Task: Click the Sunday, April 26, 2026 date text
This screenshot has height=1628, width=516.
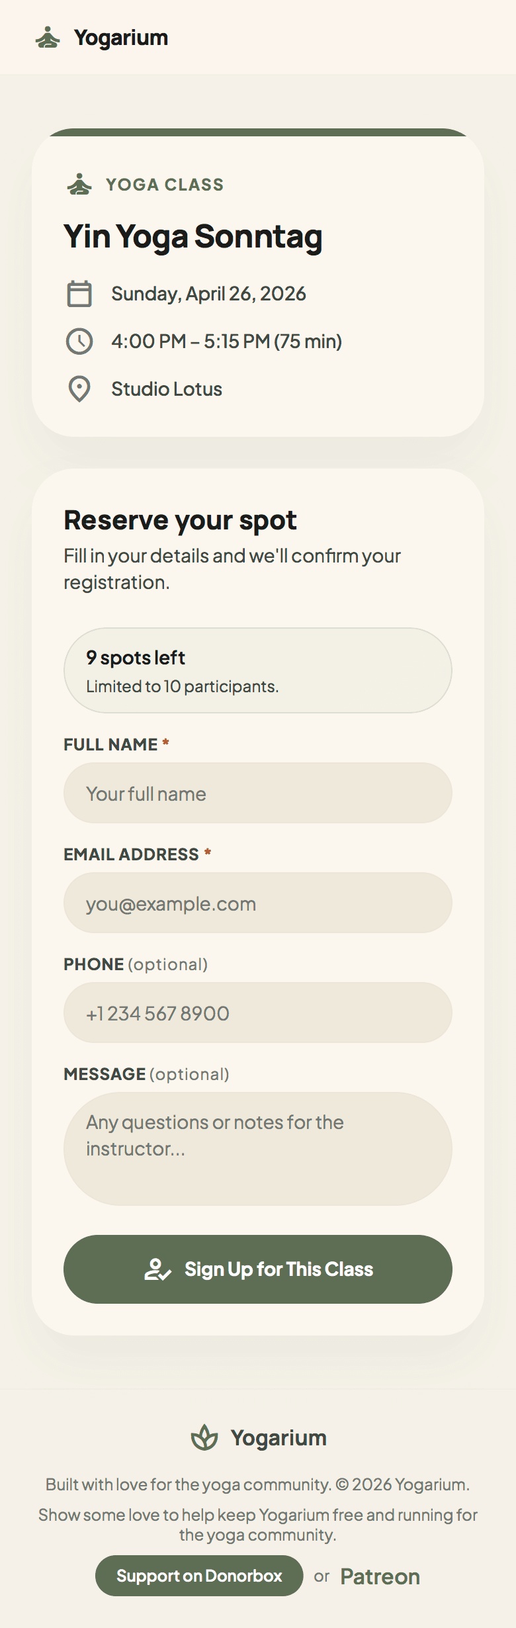Action: click(x=208, y=294)
